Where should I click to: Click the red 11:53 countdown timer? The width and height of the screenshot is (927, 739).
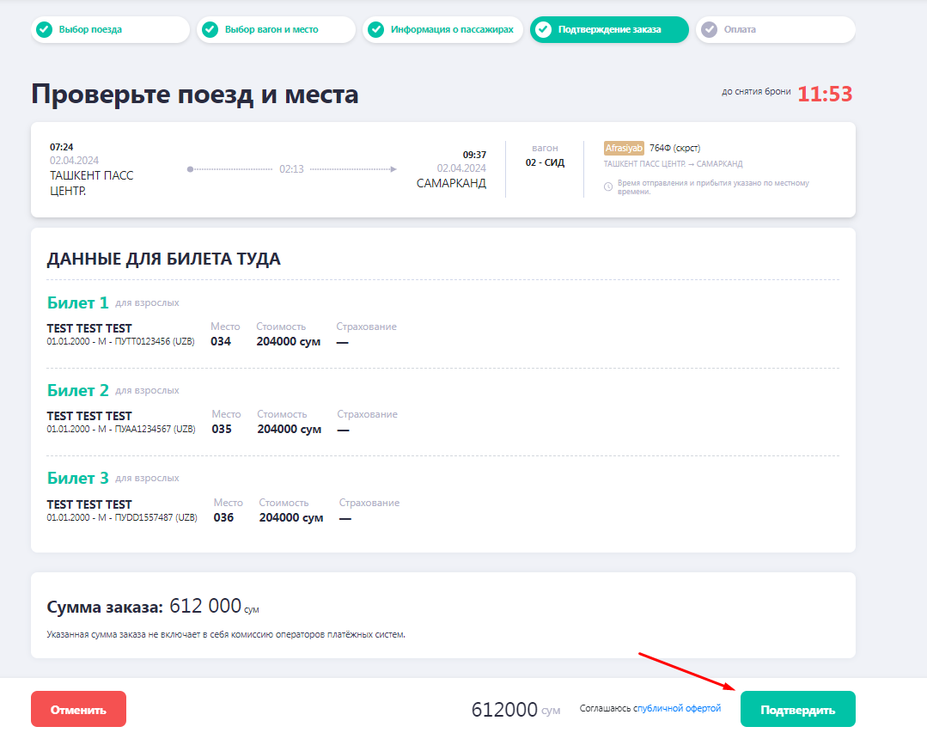click(825, 95)
